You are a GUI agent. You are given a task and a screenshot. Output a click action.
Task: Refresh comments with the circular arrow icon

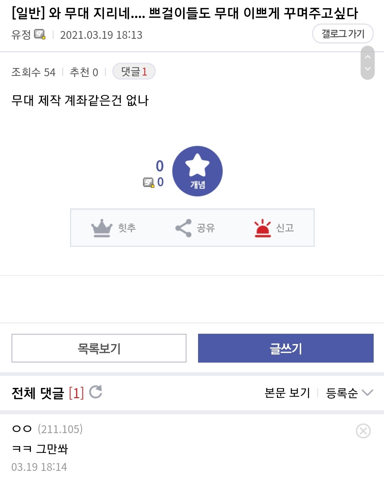pos(96,392)
